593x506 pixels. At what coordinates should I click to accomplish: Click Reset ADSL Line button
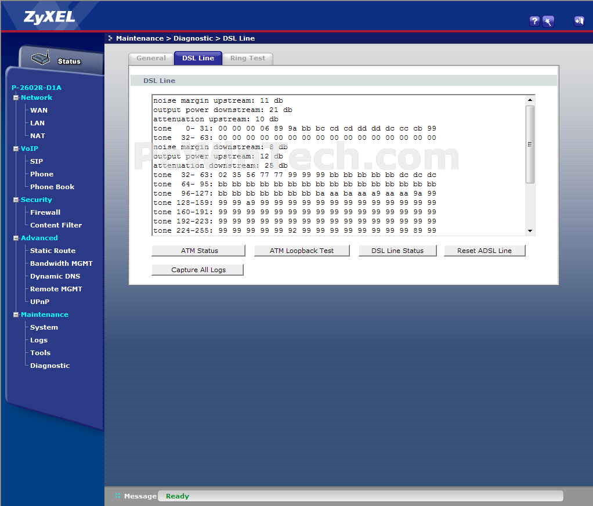coord(484,251)
